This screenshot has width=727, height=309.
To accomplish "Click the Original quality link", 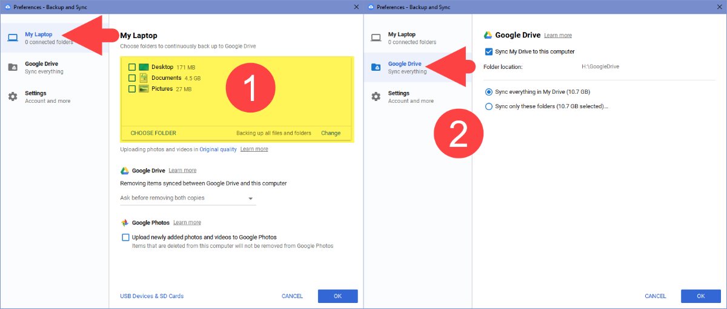I will tap(218, 149).
